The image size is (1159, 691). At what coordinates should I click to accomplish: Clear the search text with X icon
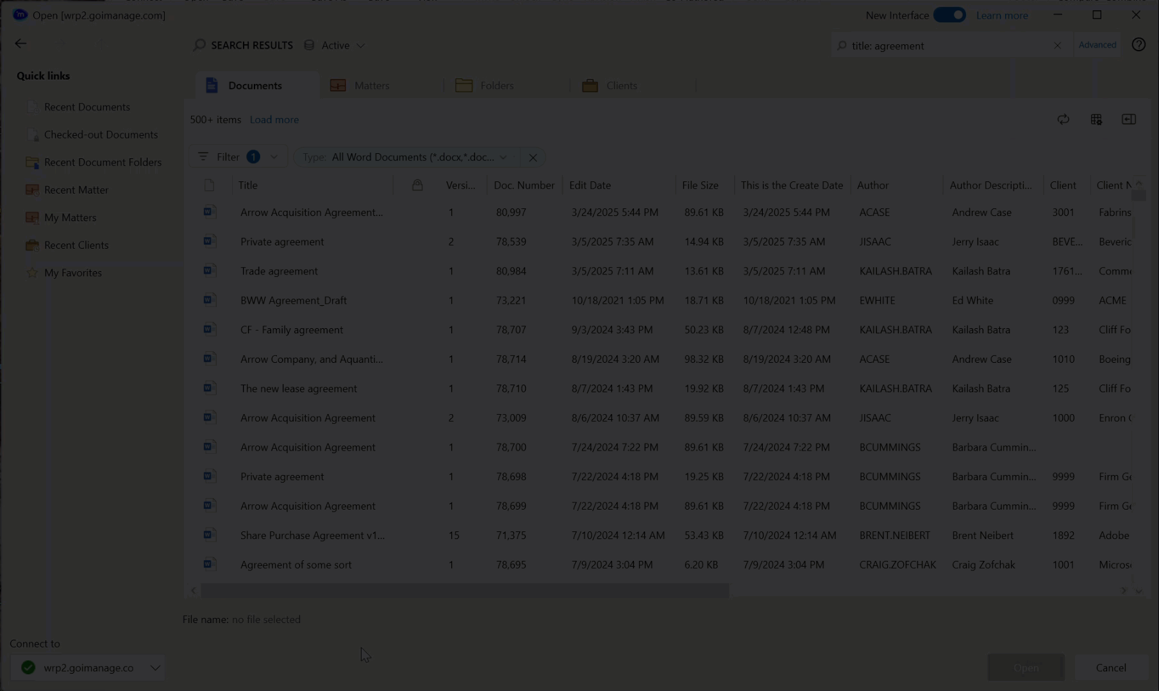click(1057, 46)
